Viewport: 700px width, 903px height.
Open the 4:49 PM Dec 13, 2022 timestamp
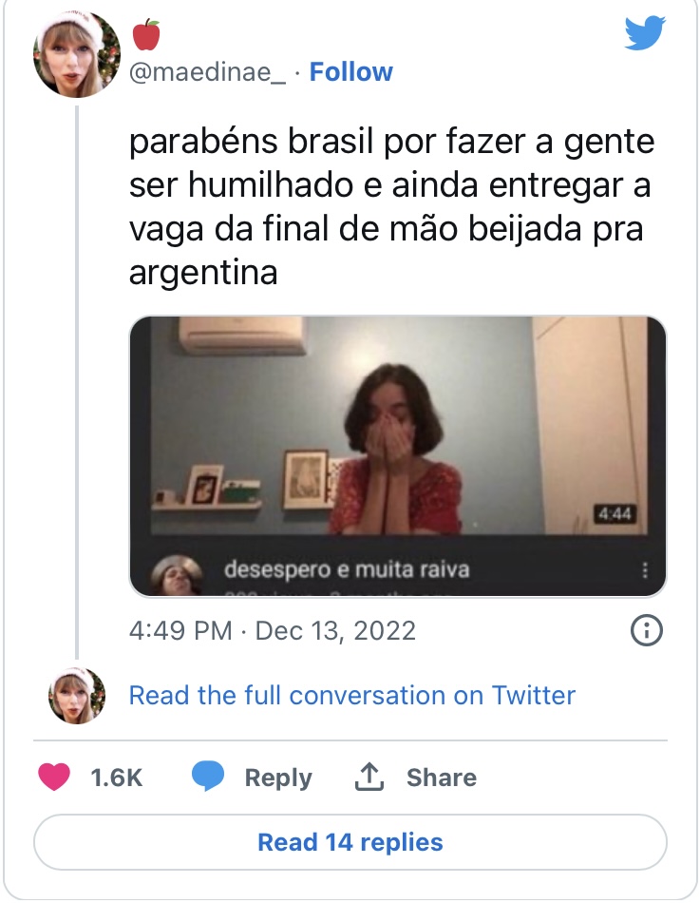click(x=272, y=631)
